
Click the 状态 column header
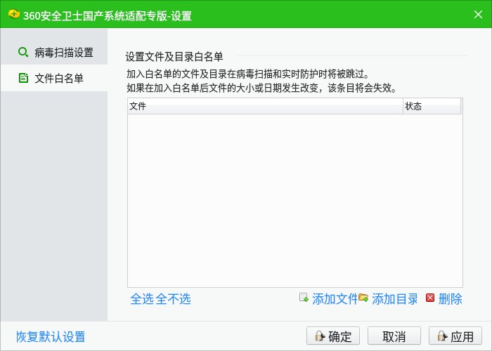pos(432,106)
